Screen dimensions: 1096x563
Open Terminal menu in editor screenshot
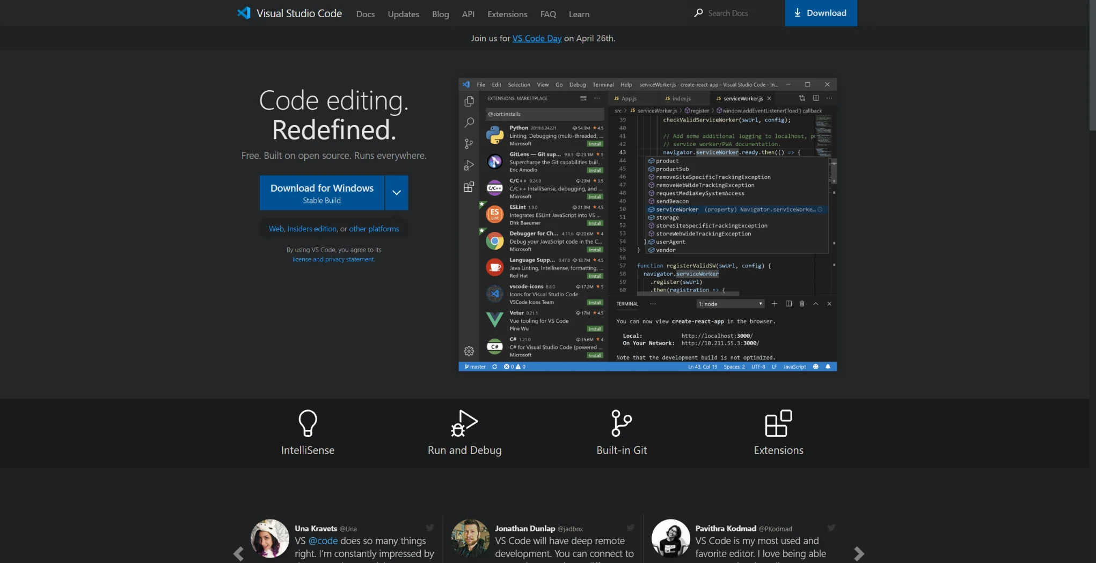[x=603, y=85]
